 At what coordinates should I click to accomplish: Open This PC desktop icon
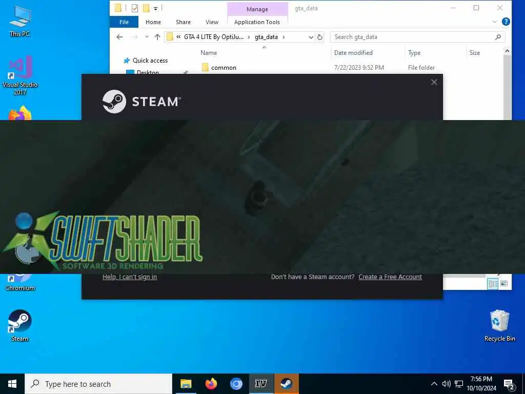tap(20, 22)
